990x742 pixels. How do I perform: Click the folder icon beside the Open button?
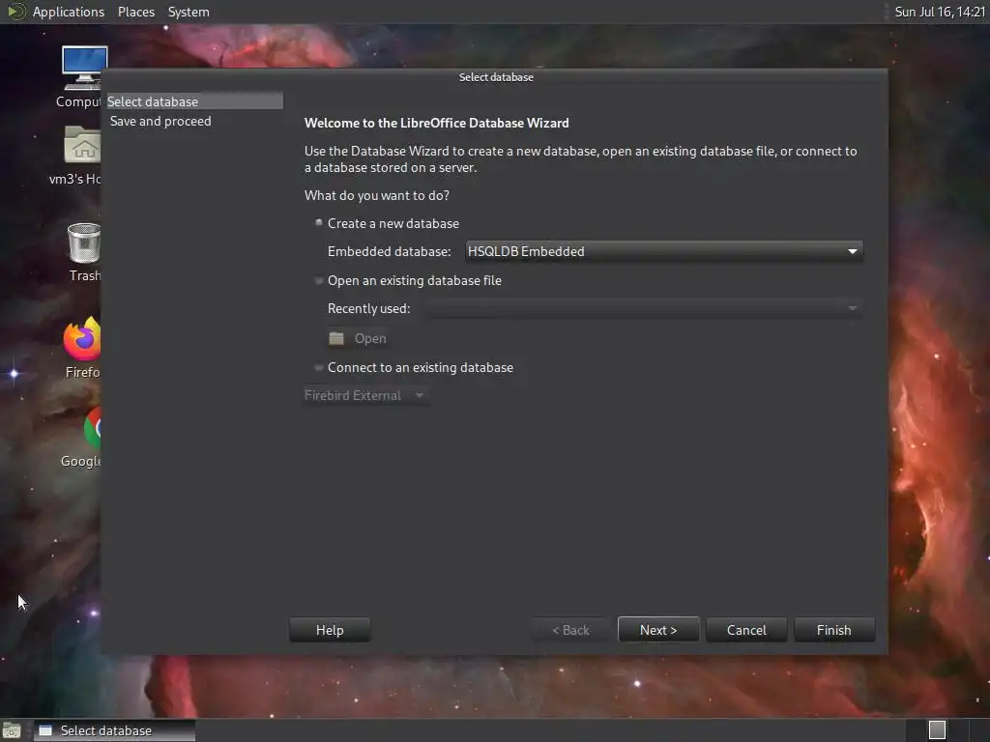pyautogui.click(x=336, y=339)
